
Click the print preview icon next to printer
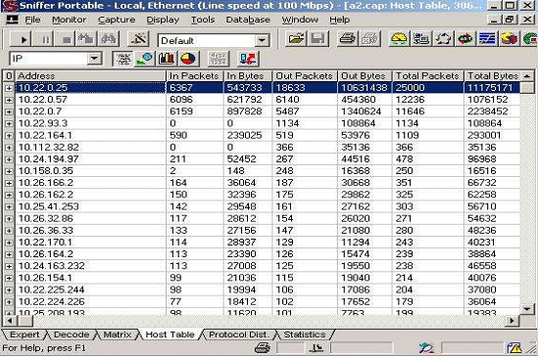(369, 39)
